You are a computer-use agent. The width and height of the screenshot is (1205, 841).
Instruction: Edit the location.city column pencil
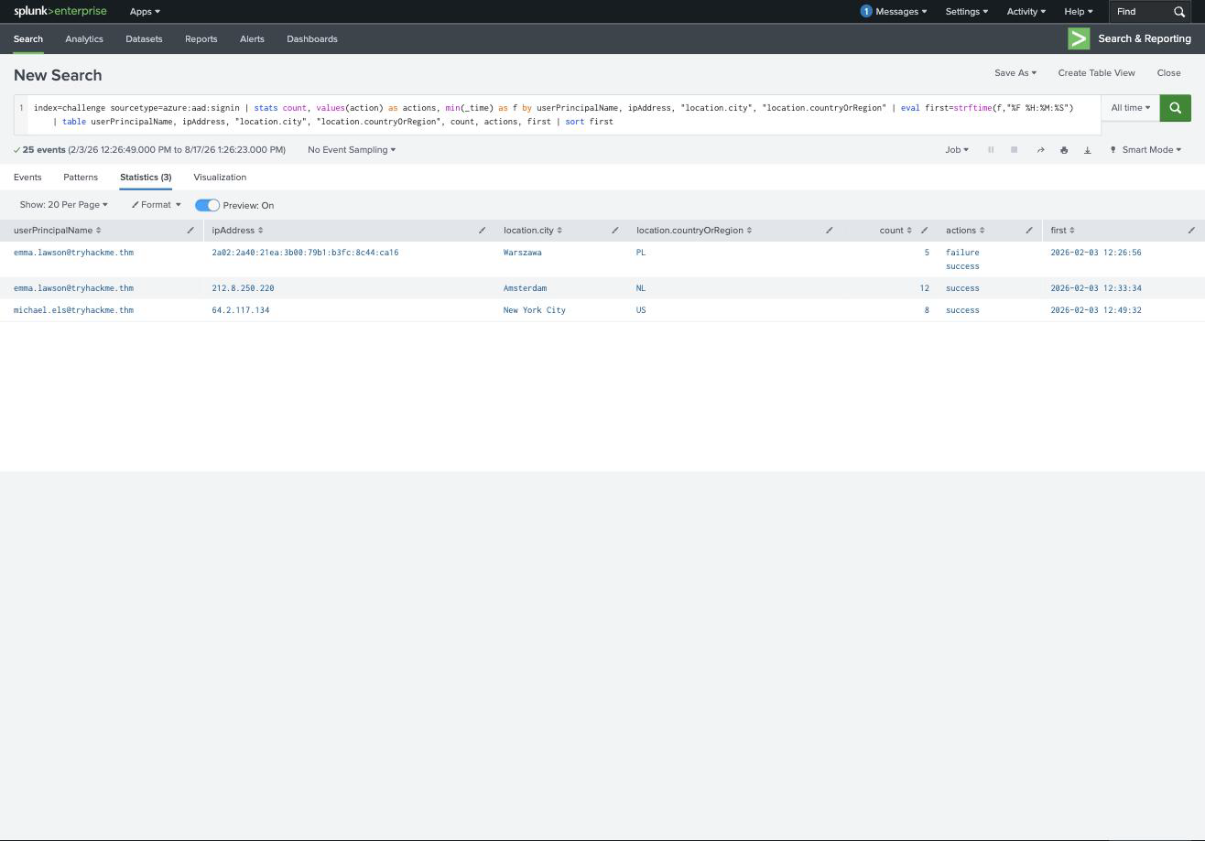(614, 231)
